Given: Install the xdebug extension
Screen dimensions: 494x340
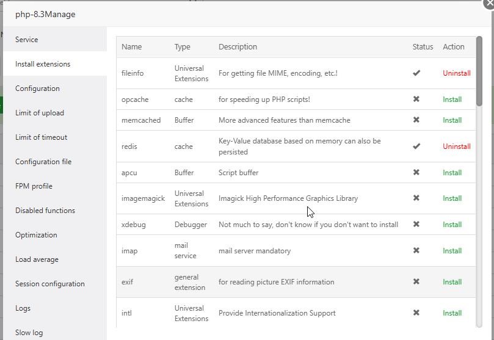Looking at the screenshot, I should (452, 225).
